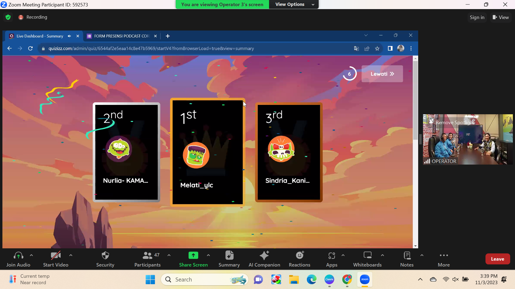The height and width of the screenshot is (289, 515).
Task: Click the Summary icon in the Zoom toolbar
Action: tap(229, 256)
